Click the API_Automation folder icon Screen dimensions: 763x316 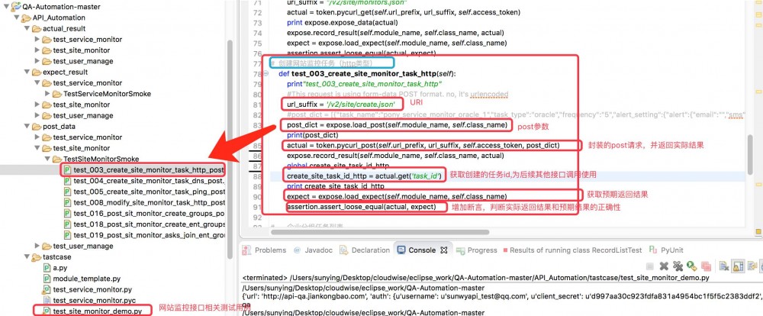click(x=27, y=18)
